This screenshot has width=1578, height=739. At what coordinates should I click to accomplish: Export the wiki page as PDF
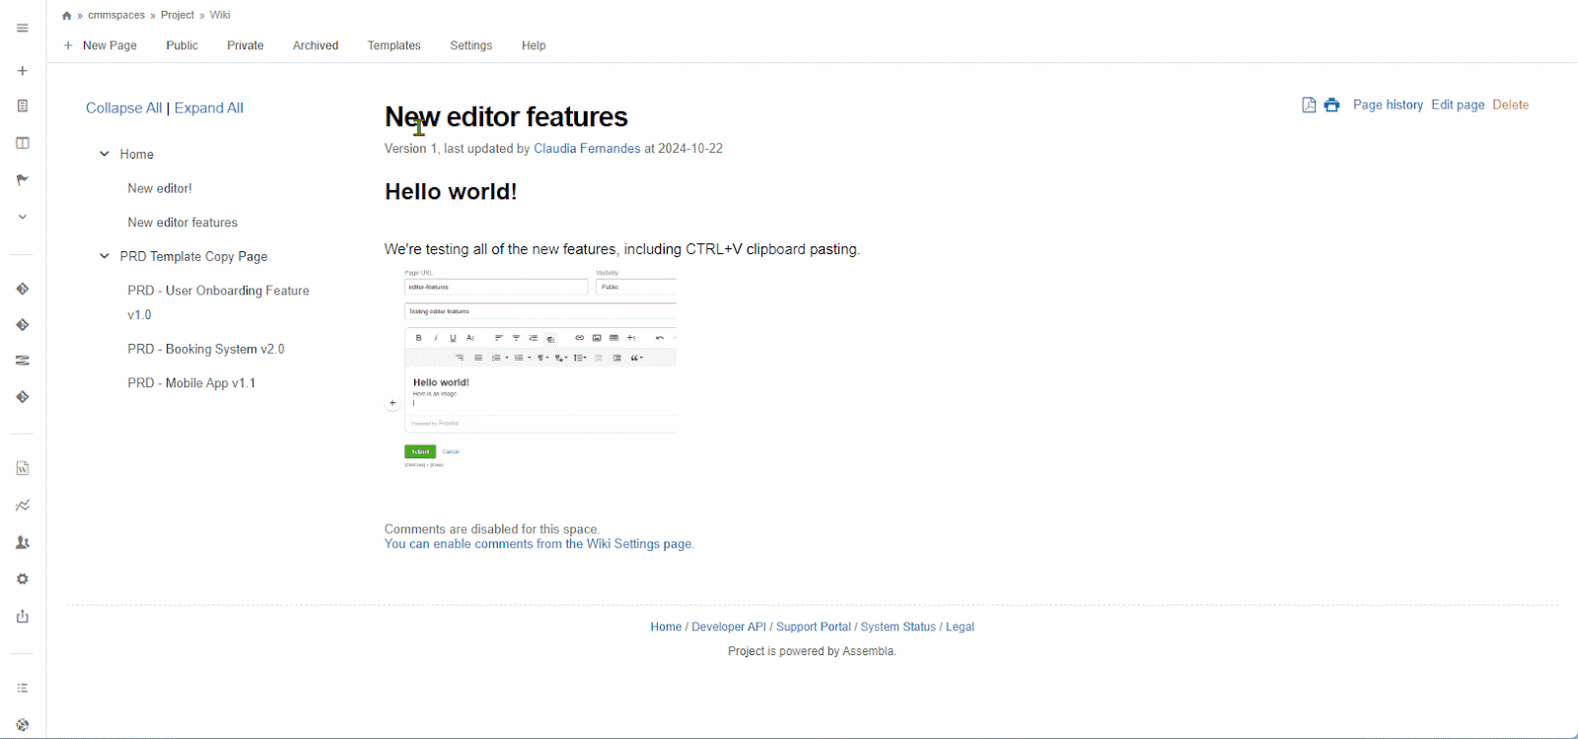coord(1309,105)
